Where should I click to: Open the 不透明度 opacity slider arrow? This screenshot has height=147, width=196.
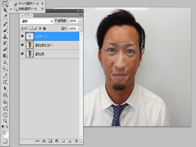80,21
